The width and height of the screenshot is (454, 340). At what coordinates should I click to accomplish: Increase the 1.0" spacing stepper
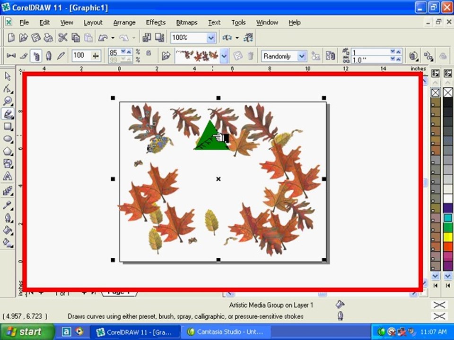(398, 59)
